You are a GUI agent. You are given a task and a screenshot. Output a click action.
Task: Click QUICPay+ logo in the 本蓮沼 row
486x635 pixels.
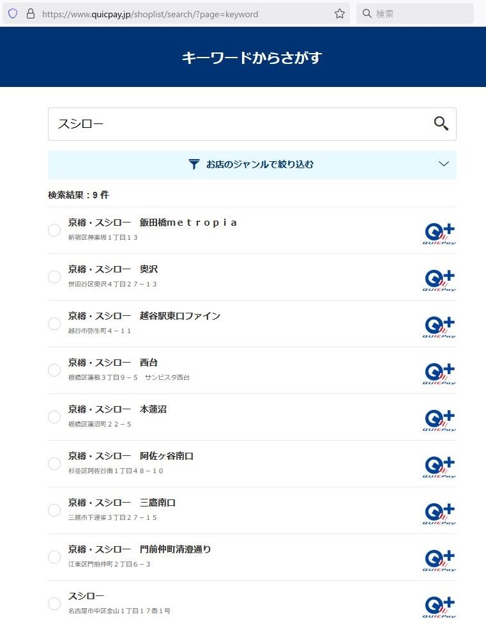(x=439, y=420)
